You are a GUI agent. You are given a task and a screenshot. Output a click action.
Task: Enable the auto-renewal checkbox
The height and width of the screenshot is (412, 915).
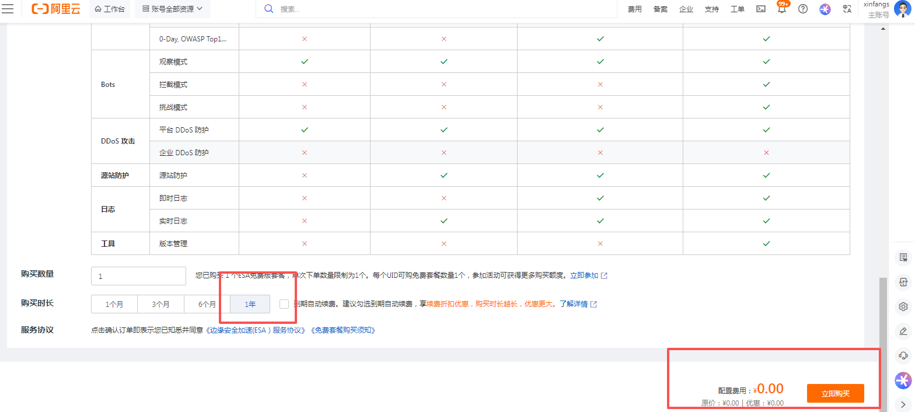click(284, 304)
